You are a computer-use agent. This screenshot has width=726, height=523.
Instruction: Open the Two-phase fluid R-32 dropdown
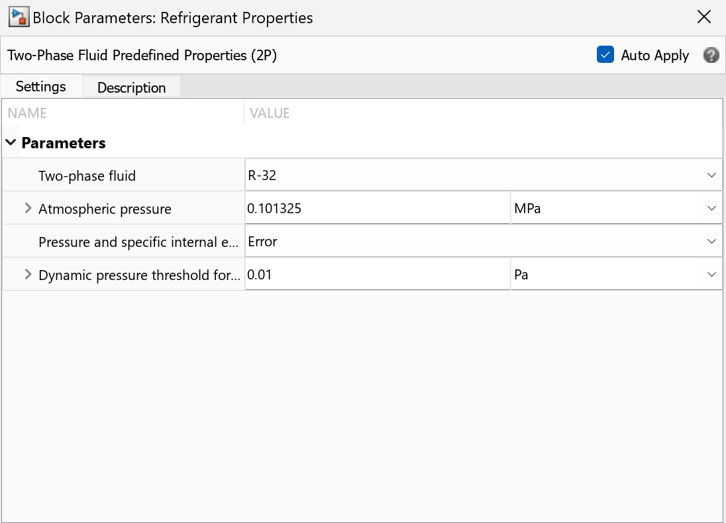tap(483, 175)
